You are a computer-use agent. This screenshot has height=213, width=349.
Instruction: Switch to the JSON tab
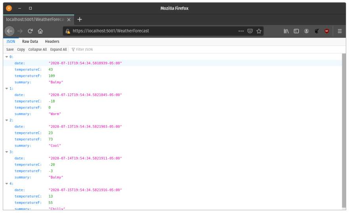tap(11, 42)
